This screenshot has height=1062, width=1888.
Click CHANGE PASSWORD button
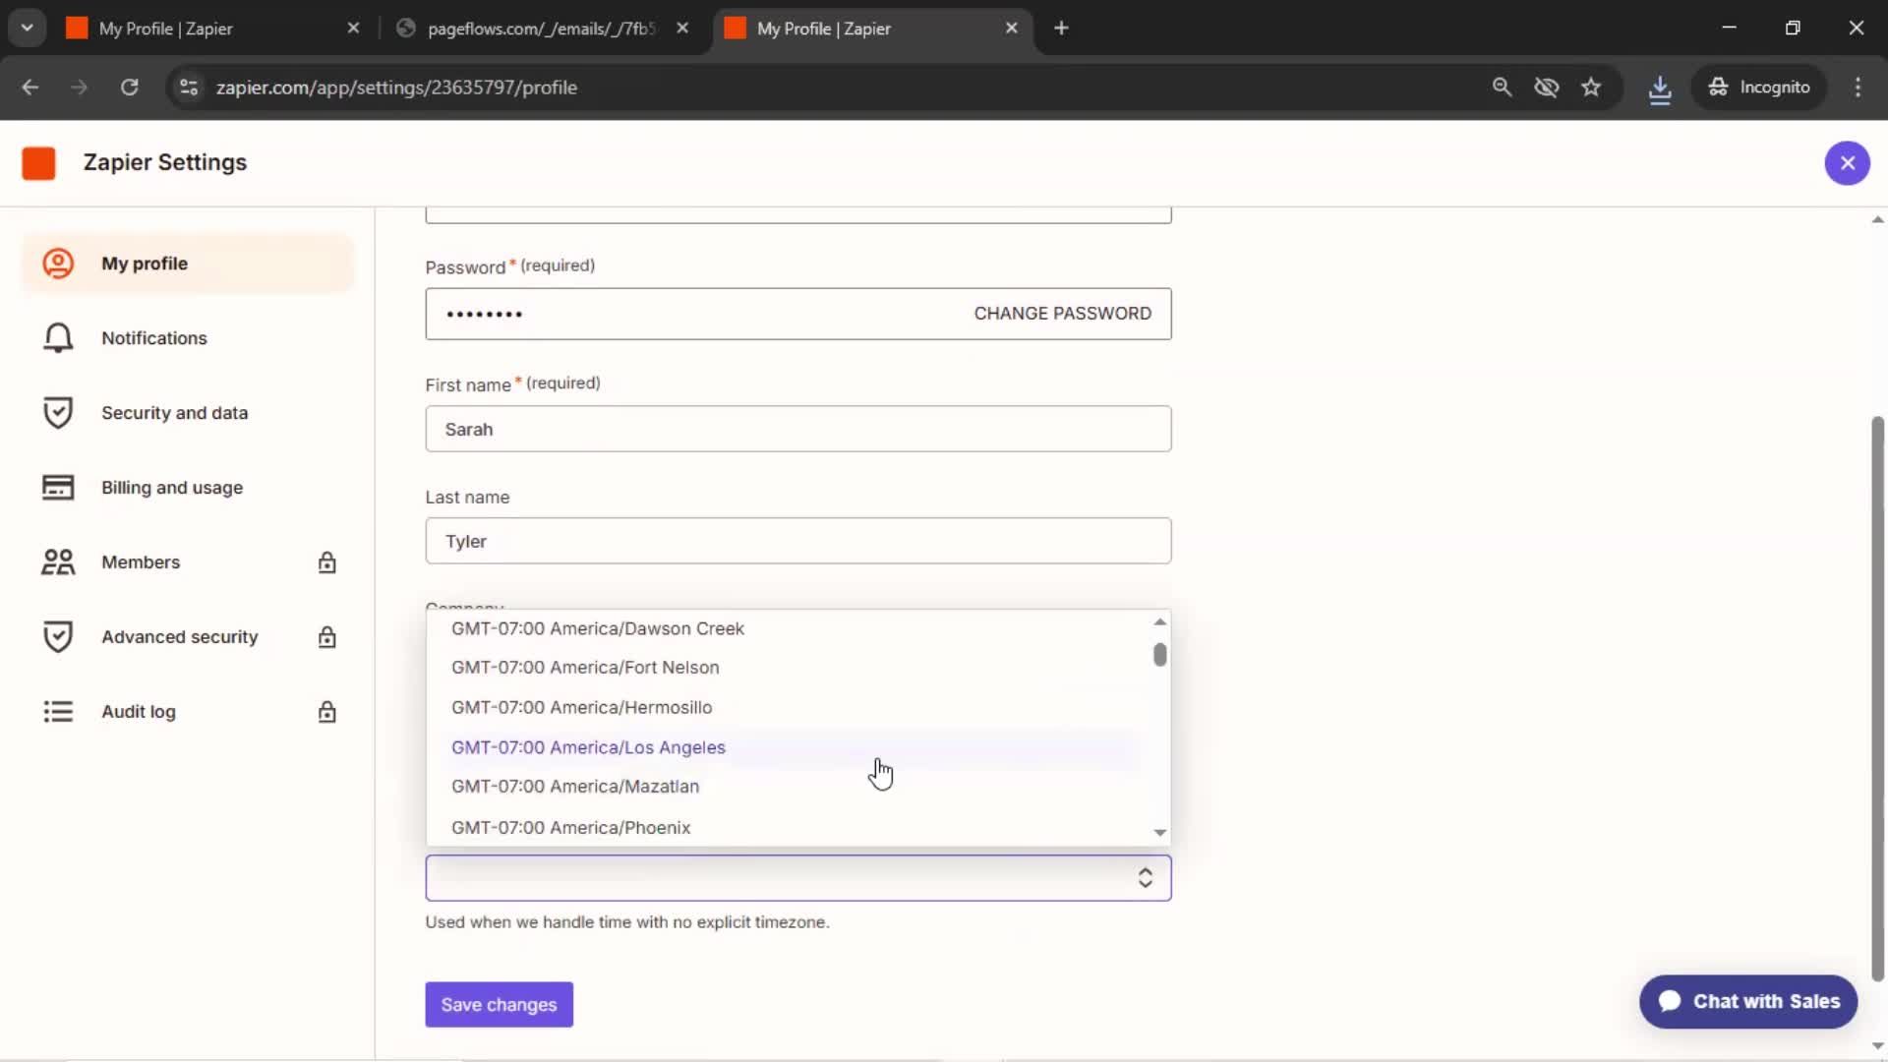coord(1062,314)
